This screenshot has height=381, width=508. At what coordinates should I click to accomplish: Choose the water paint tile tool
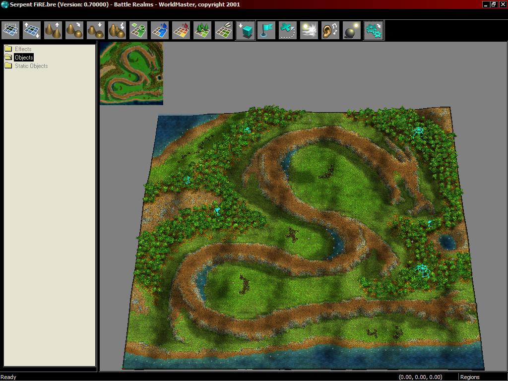pos(160,30)
